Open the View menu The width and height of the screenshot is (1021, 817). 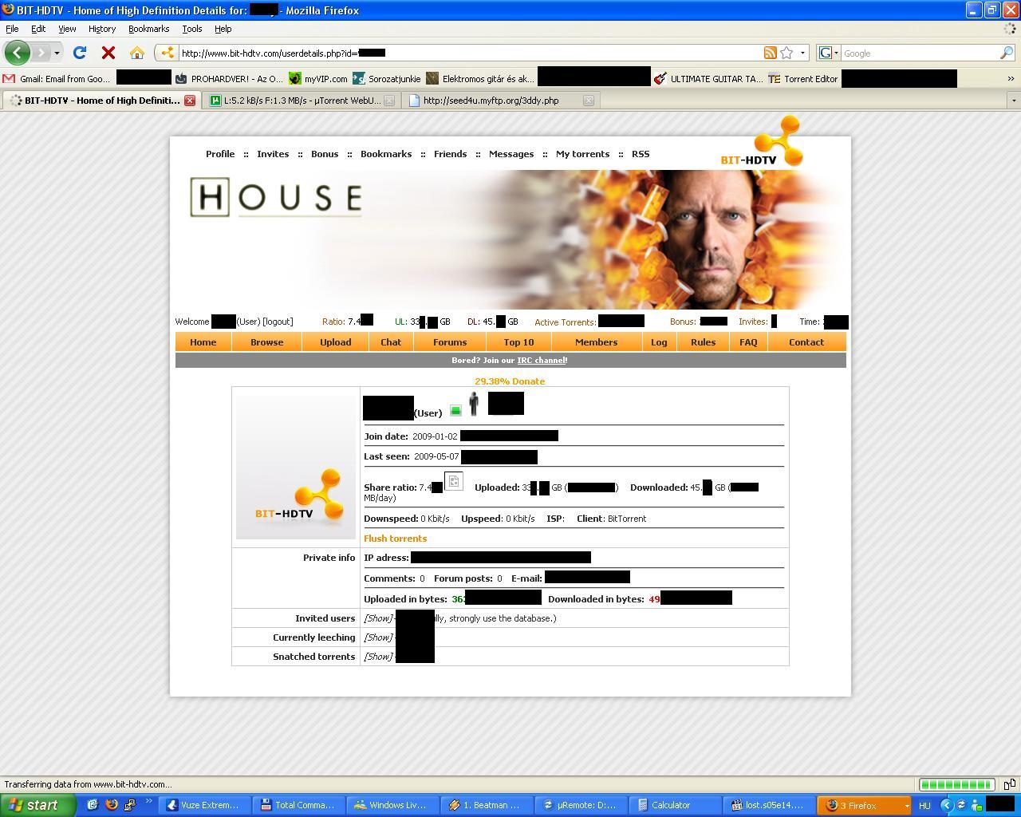67,29
